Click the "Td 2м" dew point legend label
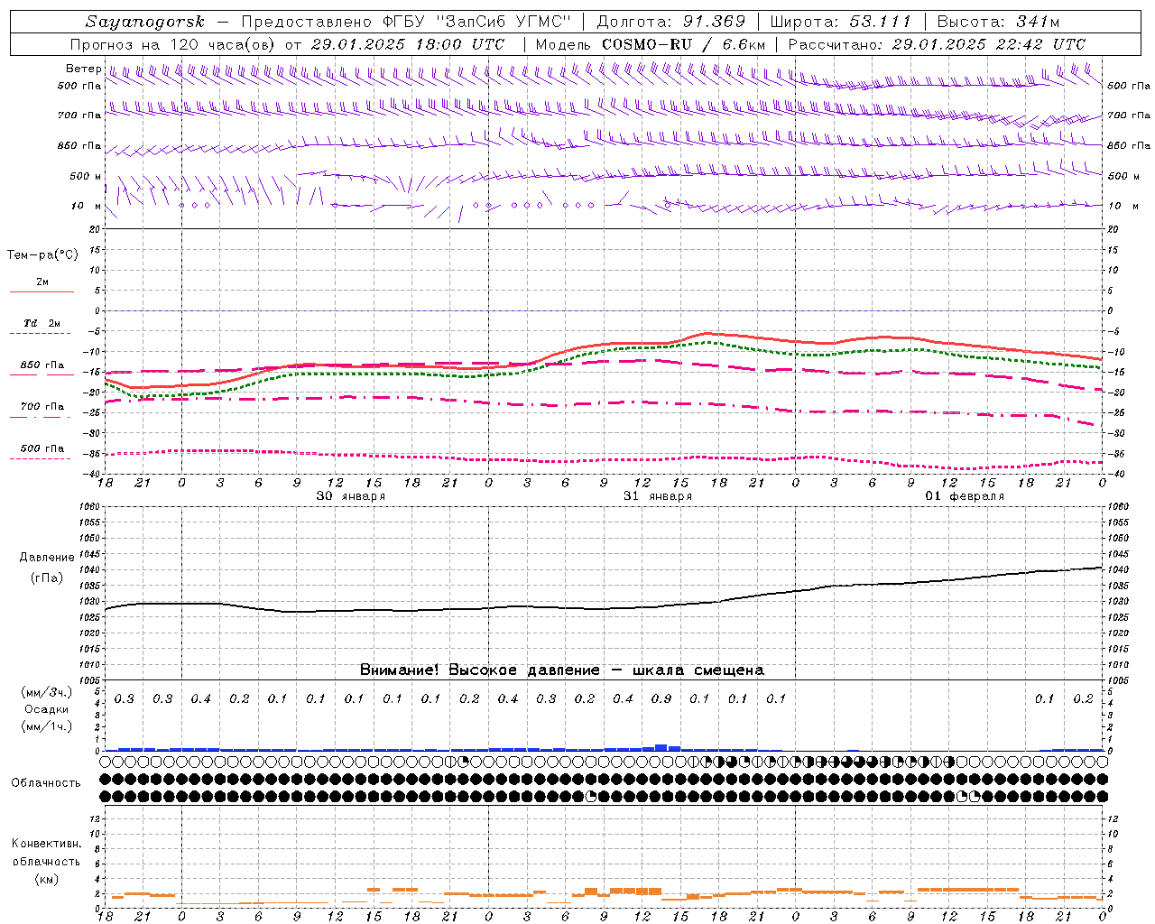 coord(42,323)
